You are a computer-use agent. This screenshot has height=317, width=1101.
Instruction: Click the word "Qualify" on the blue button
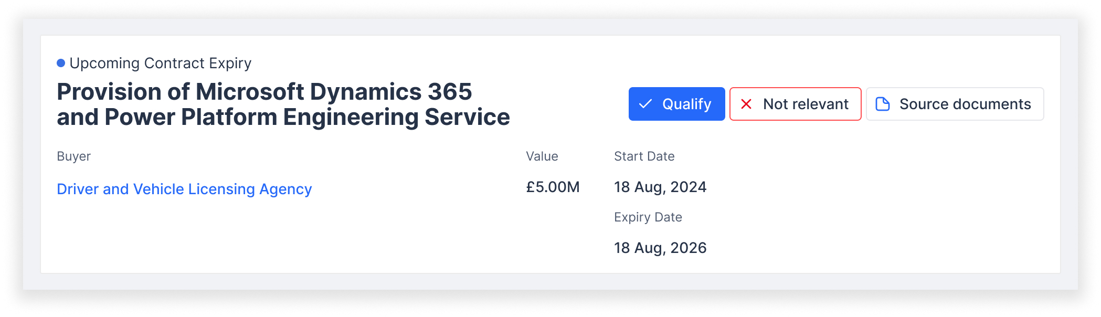pyautogui.click(x=687, y=104)
